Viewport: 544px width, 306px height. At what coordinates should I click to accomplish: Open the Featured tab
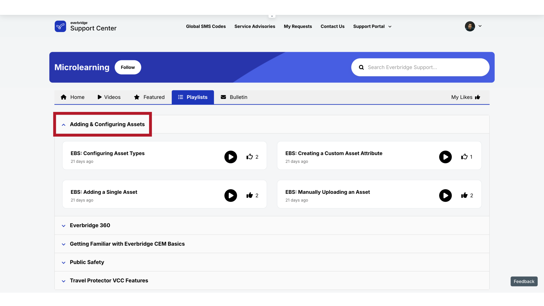coord(149,97)
